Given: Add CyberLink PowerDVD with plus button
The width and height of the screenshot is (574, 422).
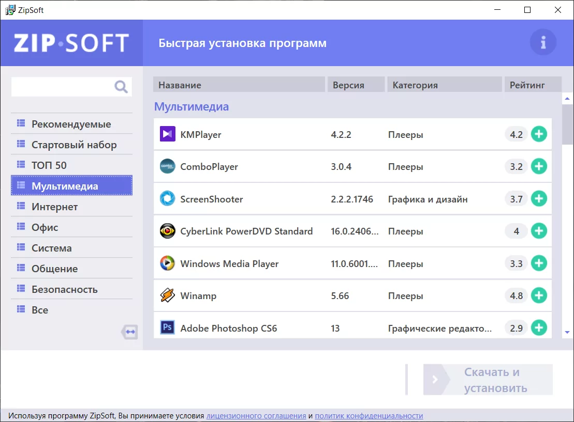Looking at the screenshot, I should point(539,231).
